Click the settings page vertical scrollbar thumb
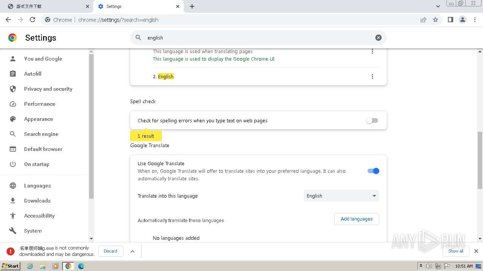Screen dimensions: 483x271 point(480,160)
